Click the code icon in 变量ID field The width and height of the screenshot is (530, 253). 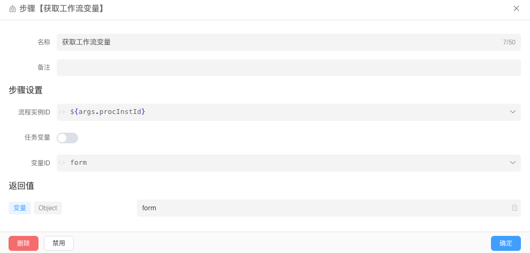click(x=62, y=163)
